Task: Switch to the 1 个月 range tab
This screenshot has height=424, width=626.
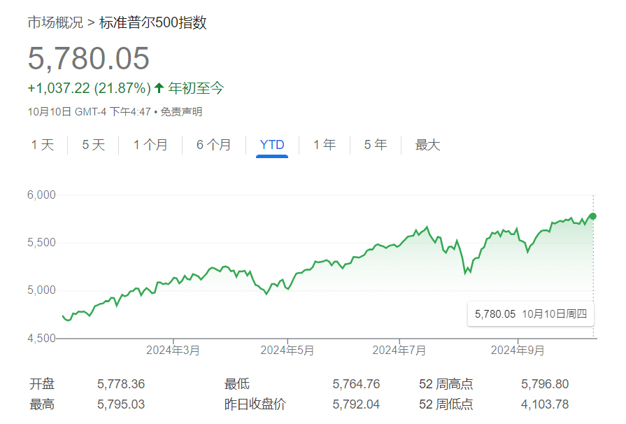Action: [150, 145]
